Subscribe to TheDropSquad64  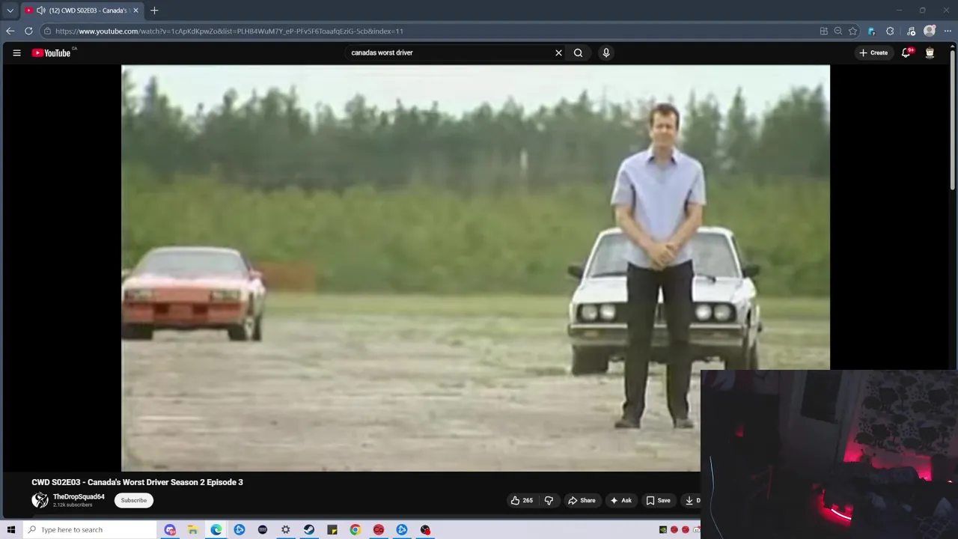tap(134, 500)
